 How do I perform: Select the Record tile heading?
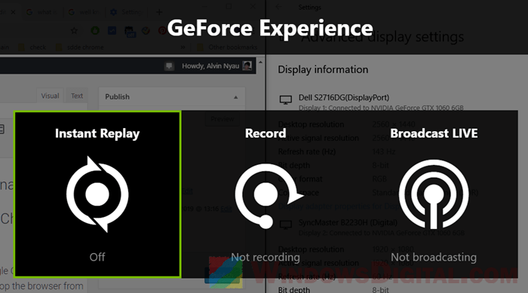266,133
